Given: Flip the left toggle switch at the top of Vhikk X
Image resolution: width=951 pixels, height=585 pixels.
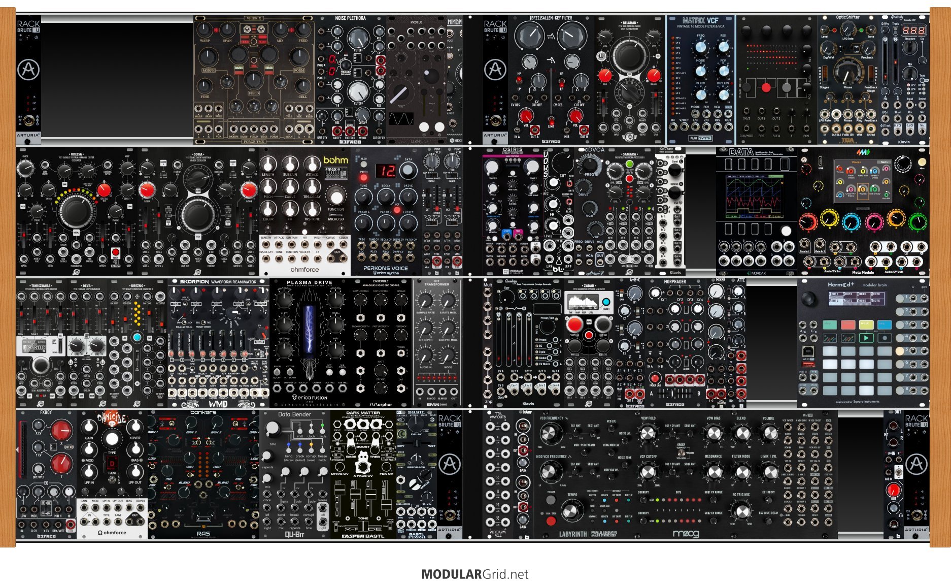Looking at the screenshot, I should tap(246, 29).
